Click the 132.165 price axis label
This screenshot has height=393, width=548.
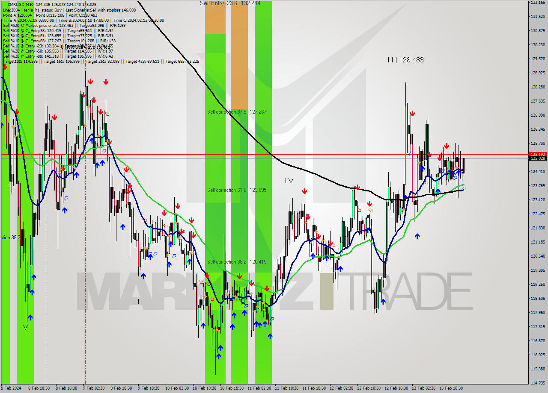pos(537,3)
